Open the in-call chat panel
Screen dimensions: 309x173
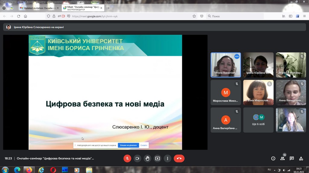click(292, 159)
